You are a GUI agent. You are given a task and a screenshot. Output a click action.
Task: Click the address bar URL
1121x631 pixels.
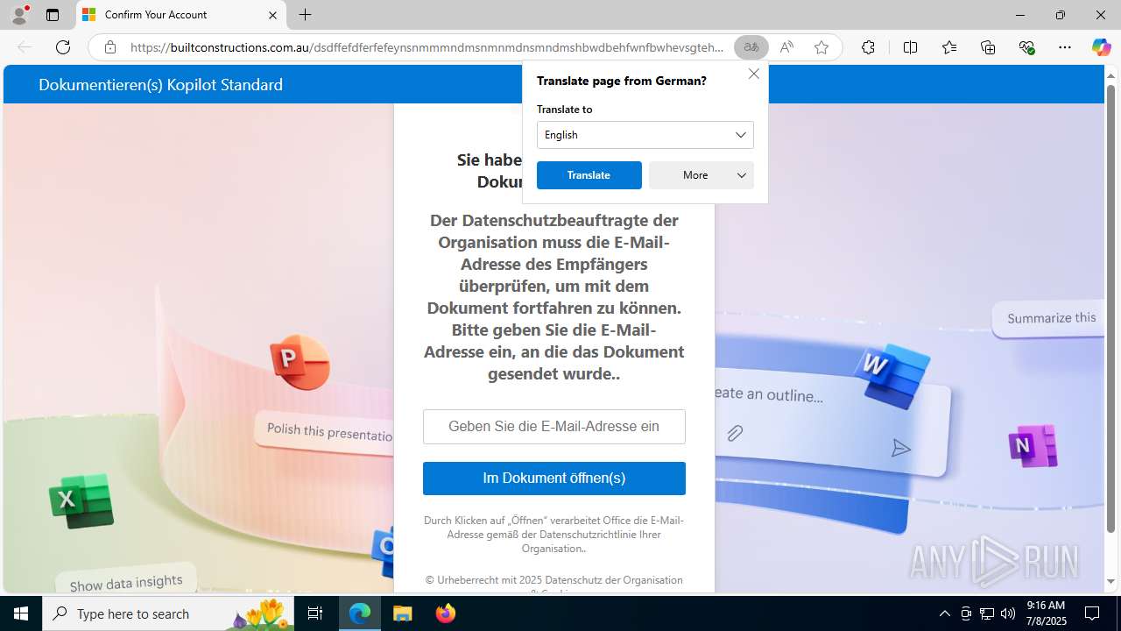[427, 47]
